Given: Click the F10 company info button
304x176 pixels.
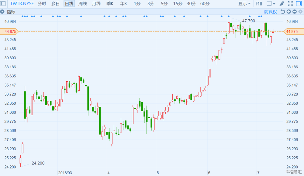Looking at the screenshot, I should [x=259, y=4].
